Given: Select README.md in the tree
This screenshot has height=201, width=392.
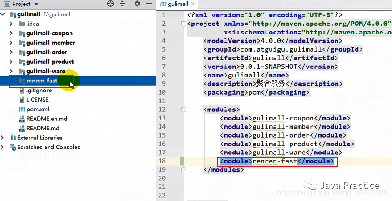Looking at the screenshot, I should click(x=43, y=128).
